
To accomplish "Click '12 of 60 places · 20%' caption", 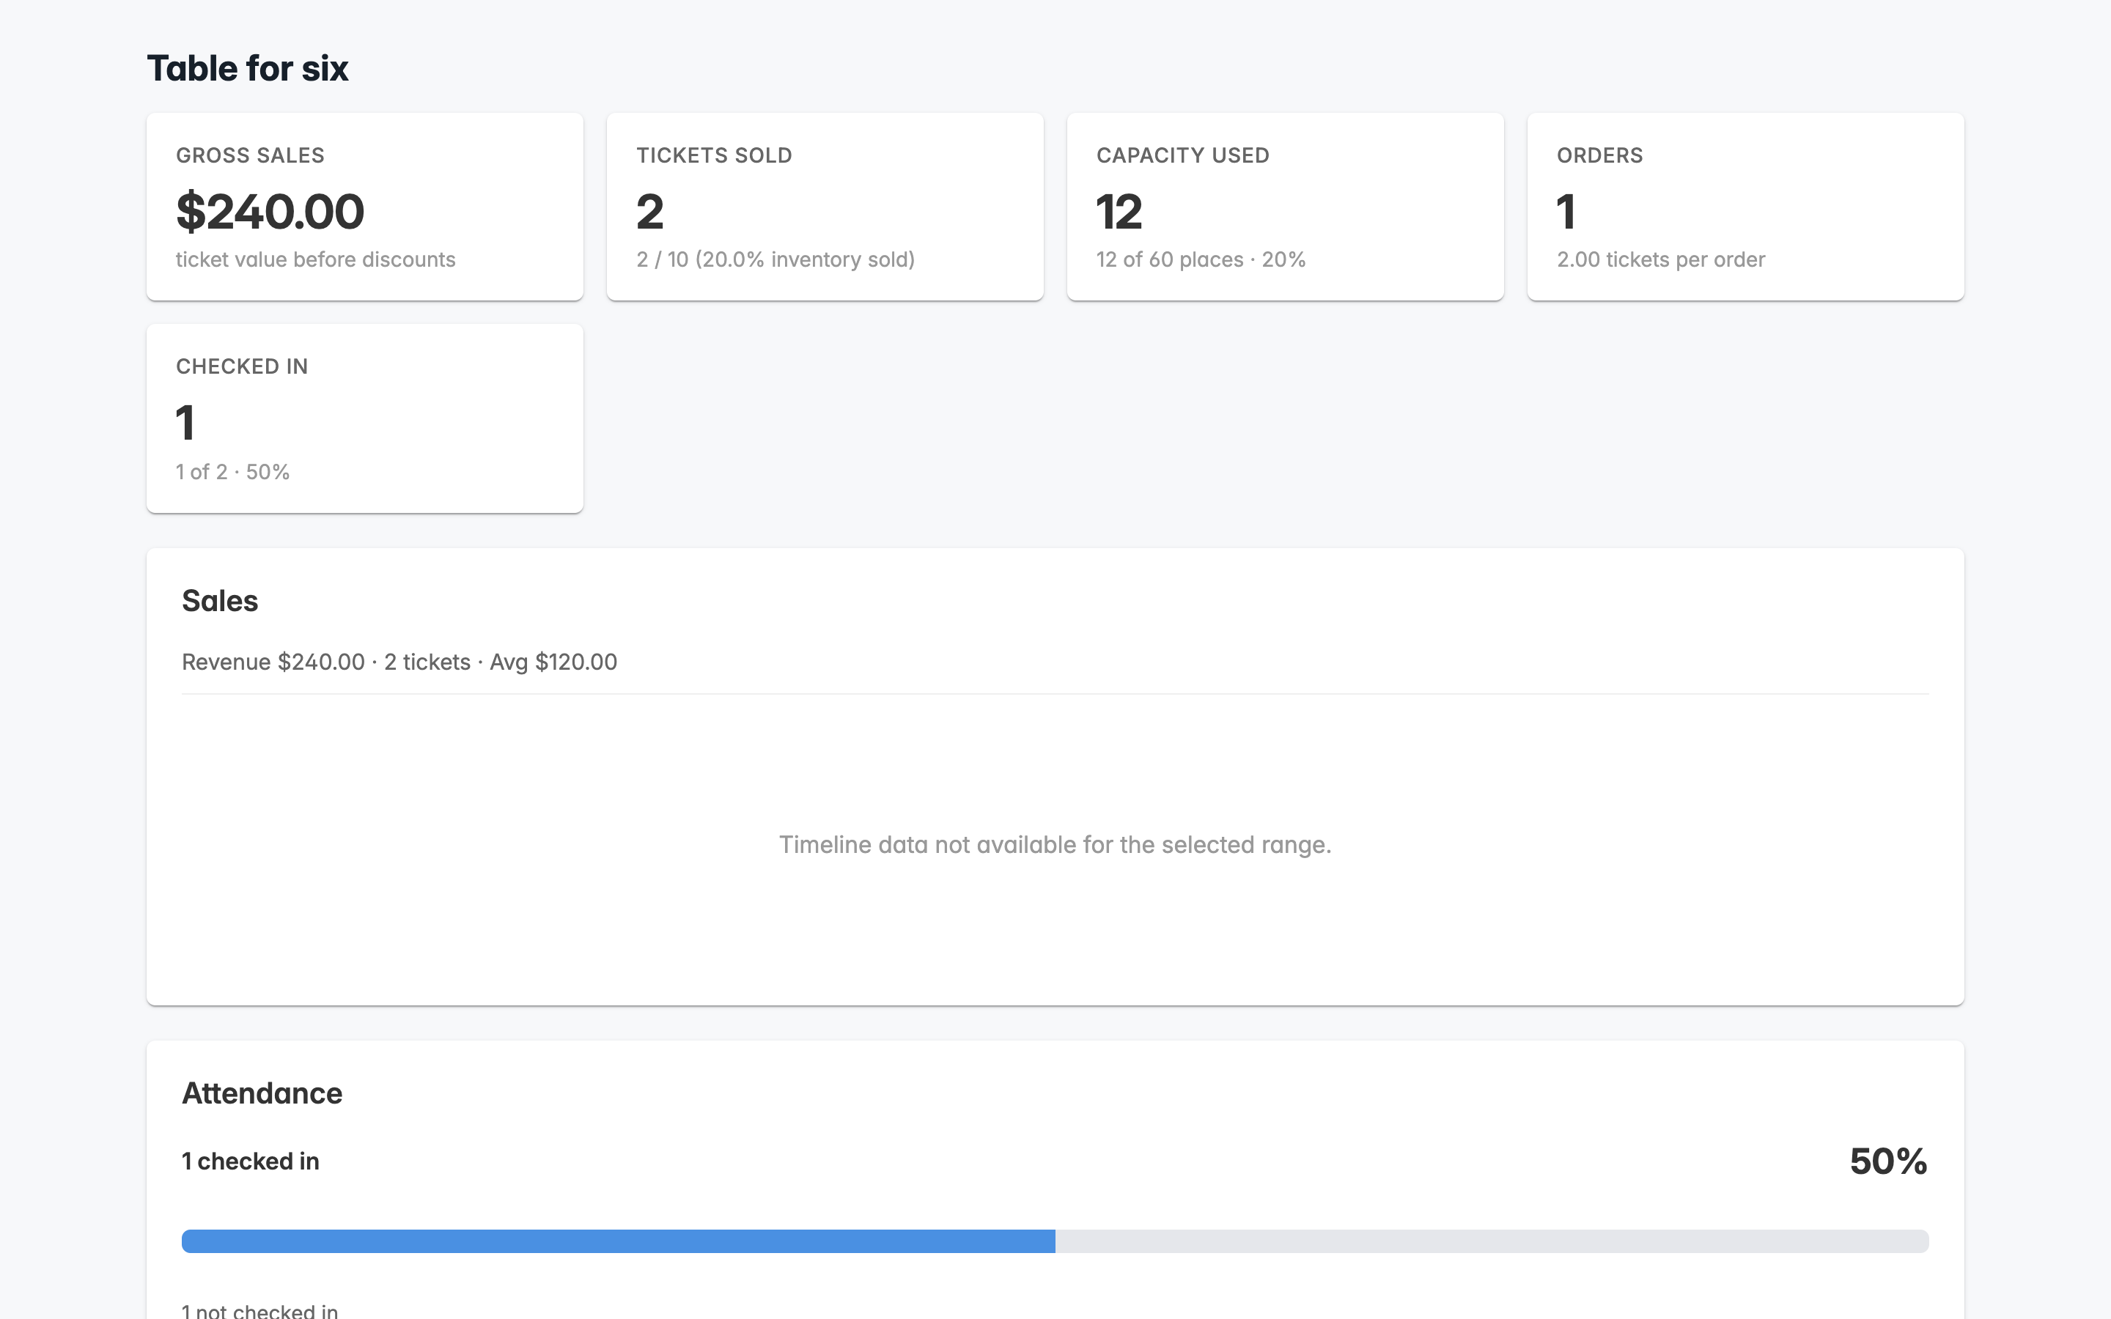I will [x=1201, y=259].
